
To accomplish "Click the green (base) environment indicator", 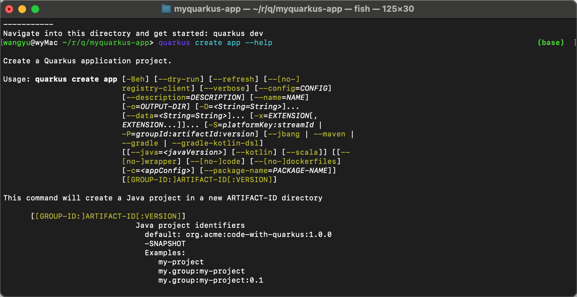I will pos(551,43).
